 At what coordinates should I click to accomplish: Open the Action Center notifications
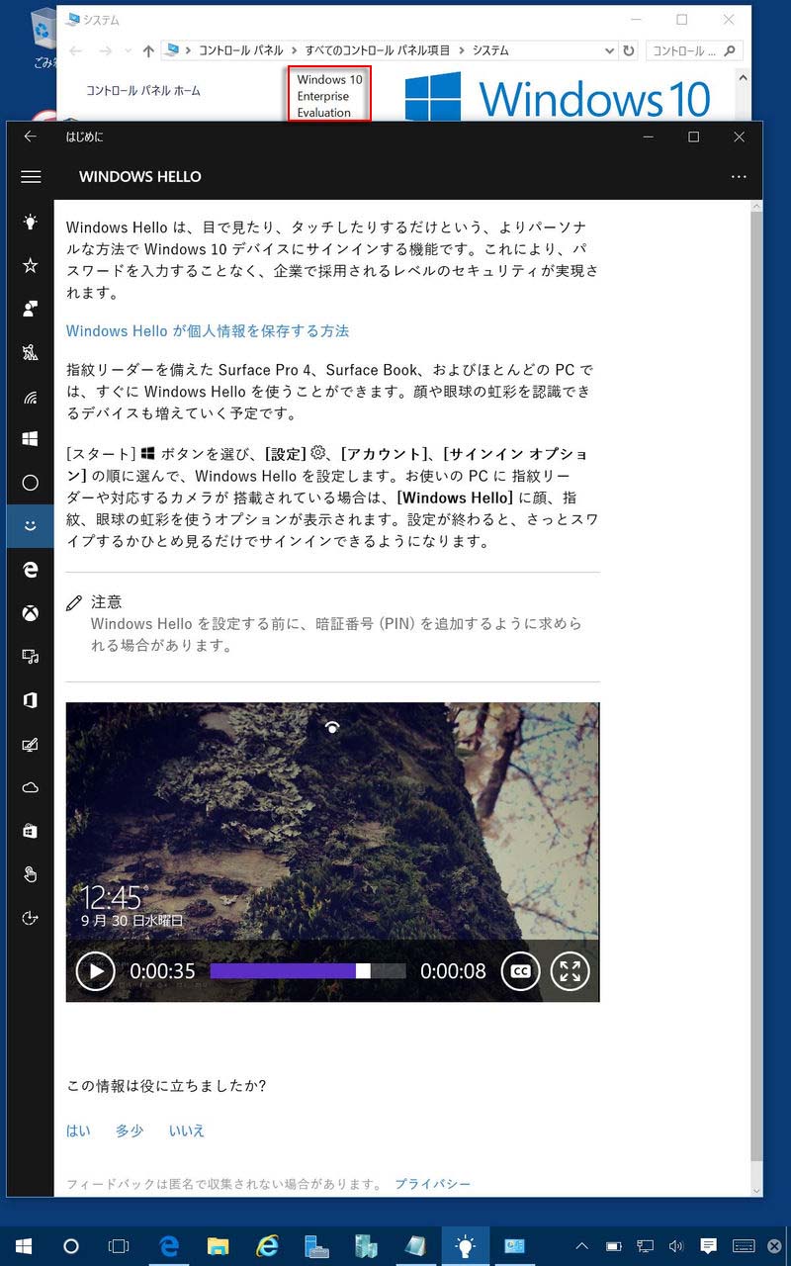point(708,1246)
